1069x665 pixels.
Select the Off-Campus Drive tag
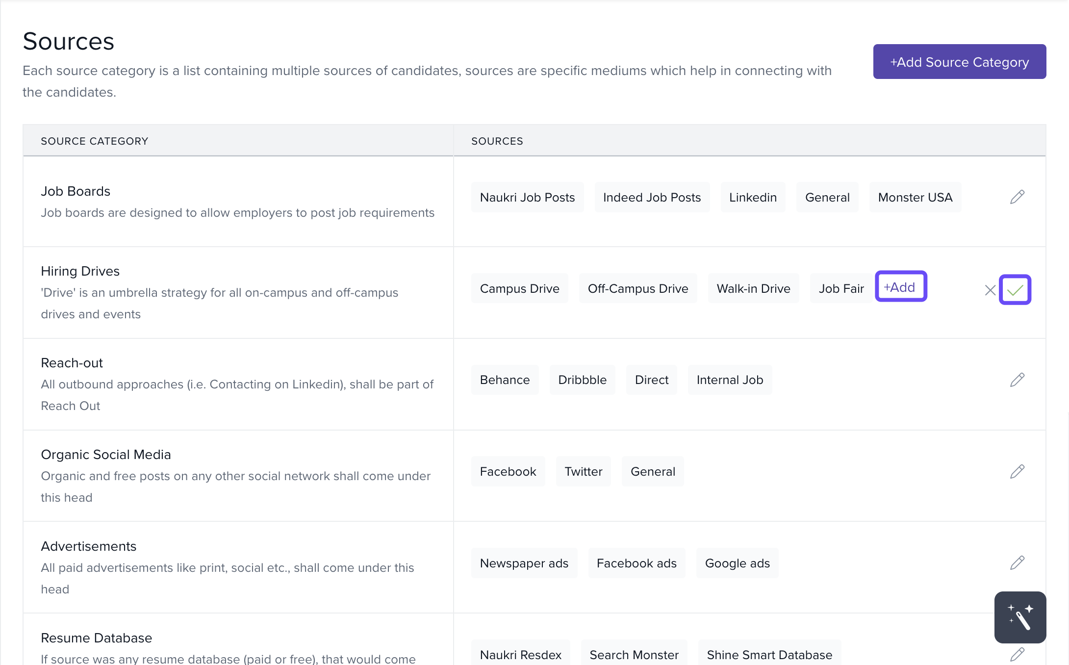(x=637, y=289)
